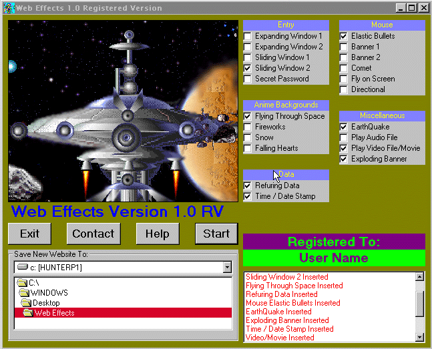Enable the Snow background
The height and width of the screenshot is (349, 432).
pyautogui.click(x=248, y=137)
